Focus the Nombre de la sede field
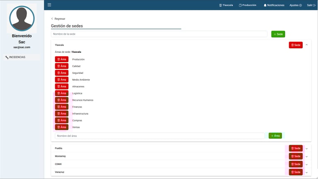Screen dimensions: 318x179 (x=159, y=34)
